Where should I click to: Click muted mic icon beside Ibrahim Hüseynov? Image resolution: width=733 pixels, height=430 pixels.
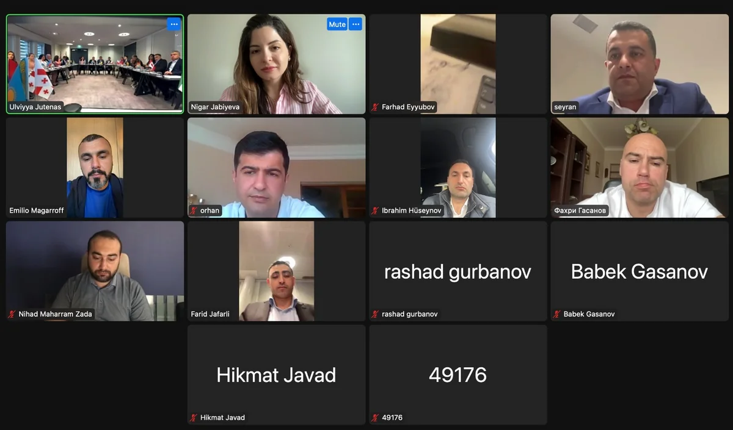point(376,210)
